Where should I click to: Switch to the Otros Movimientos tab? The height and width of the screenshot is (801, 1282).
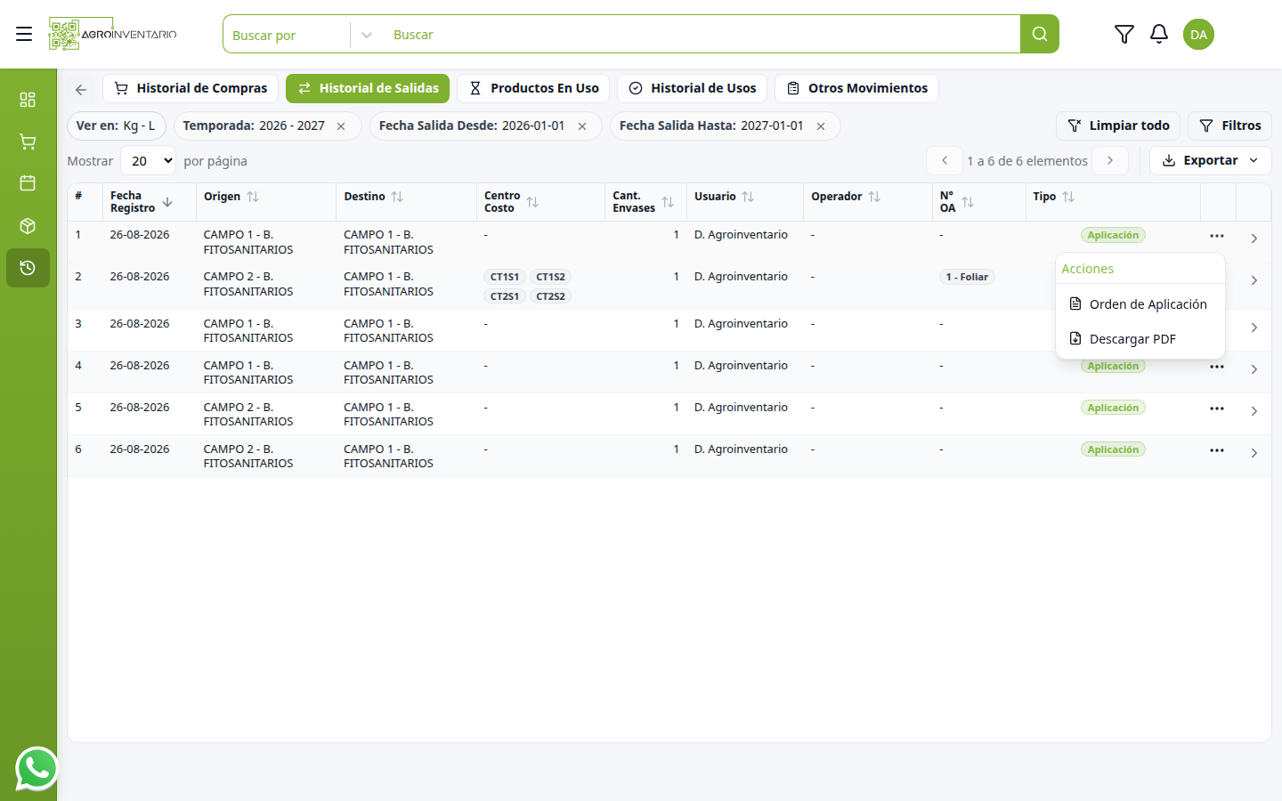[856, 88]
